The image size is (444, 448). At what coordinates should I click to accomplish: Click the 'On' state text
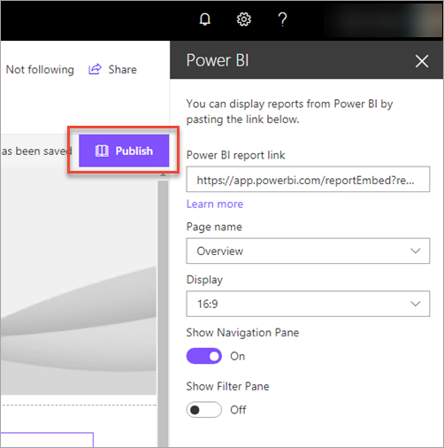tap(238, 356)
